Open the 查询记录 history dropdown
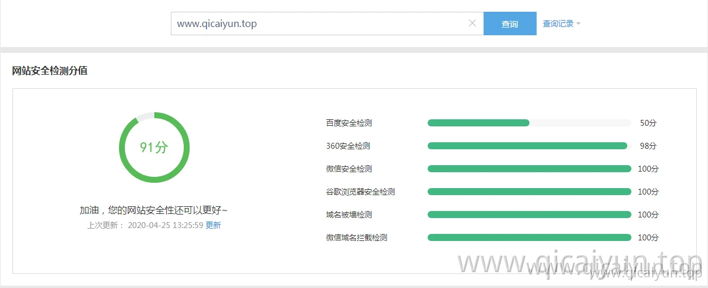Image resolution: width=708 pixels, height=288 pixels. pos(562,24)
